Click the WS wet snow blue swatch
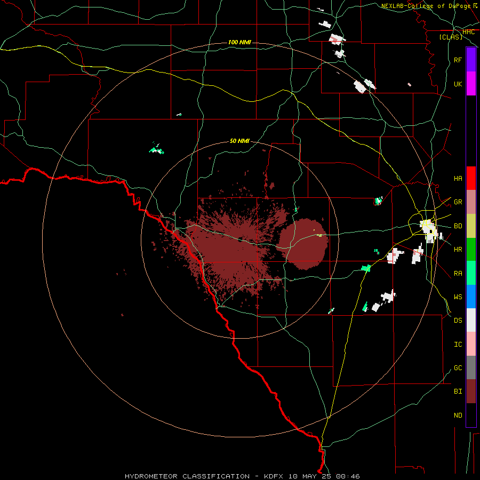The width and height of the screenshot is (480, 480). [x=471, y=297]
